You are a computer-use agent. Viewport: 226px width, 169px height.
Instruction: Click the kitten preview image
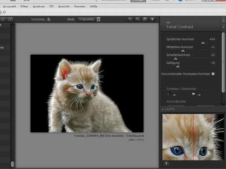tap(87, 93)
